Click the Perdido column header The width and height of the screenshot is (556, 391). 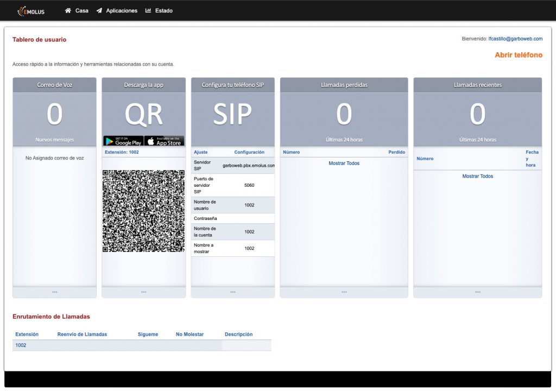396,152
